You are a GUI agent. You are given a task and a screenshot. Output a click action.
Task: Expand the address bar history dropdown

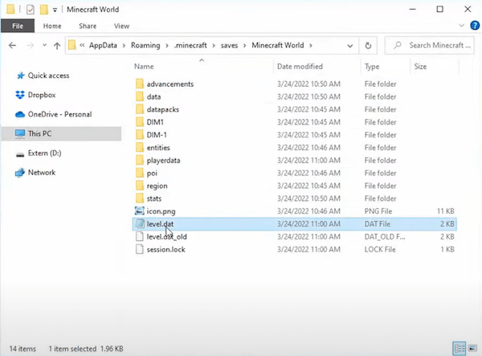[349, 46]
